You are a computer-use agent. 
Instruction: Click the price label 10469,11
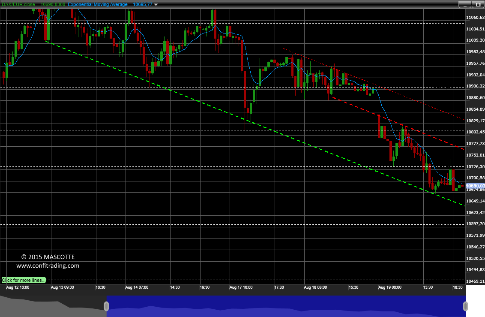476,281
